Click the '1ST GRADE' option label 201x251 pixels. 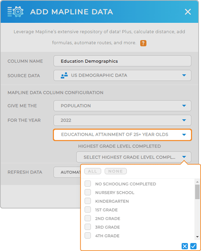coord(106,210)
